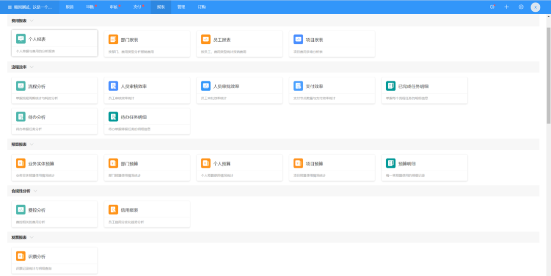Viewport: 551px width, 276px height.
Task: Click the 识票分析 orange icon
Action: tap(21, 256)
